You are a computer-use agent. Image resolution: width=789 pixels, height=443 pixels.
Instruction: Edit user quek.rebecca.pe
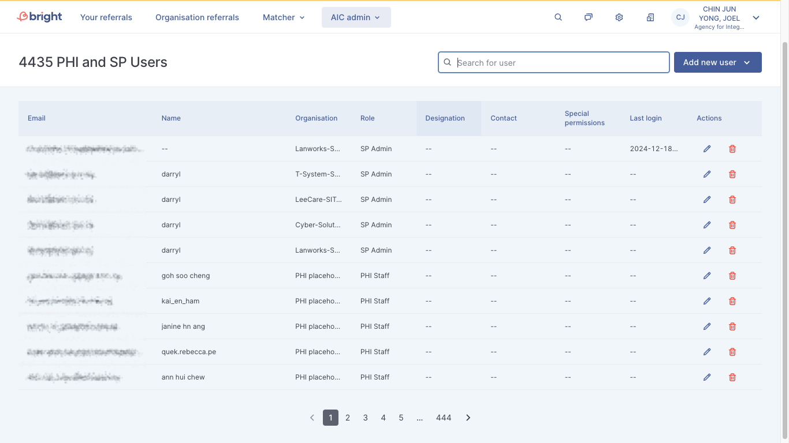pyautogui.click(x=707, y=352)
